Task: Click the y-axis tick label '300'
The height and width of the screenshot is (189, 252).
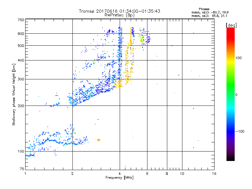Action: (21, 79)
